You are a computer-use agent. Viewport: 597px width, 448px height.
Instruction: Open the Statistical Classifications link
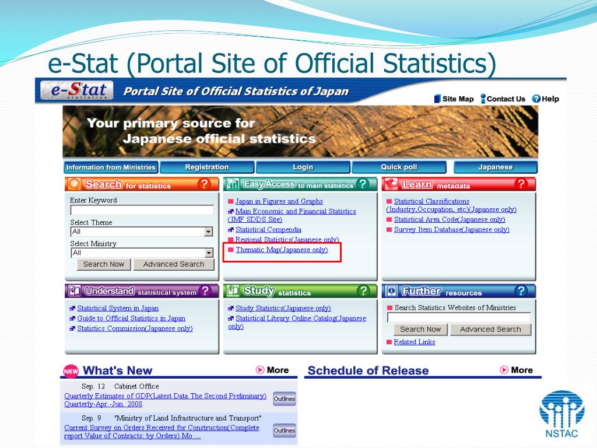pos(451,205)
